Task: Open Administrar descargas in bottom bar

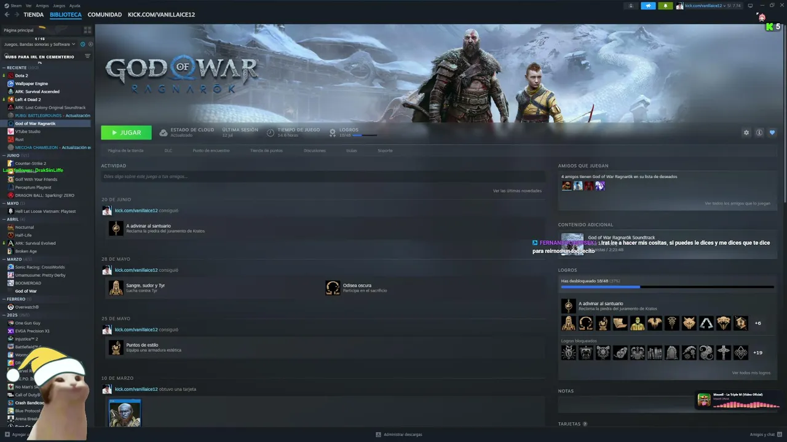Action: click(399, 435)
